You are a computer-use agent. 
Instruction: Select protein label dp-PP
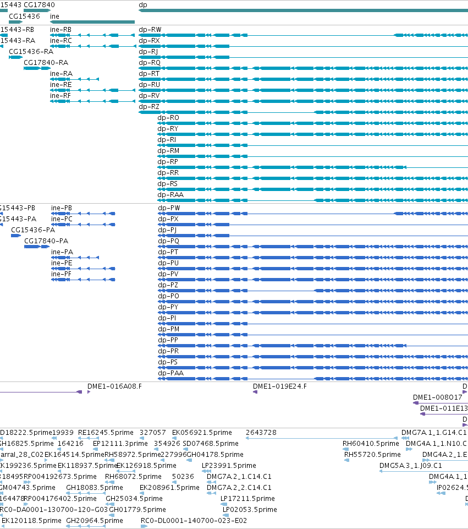(x=168, y=340)
